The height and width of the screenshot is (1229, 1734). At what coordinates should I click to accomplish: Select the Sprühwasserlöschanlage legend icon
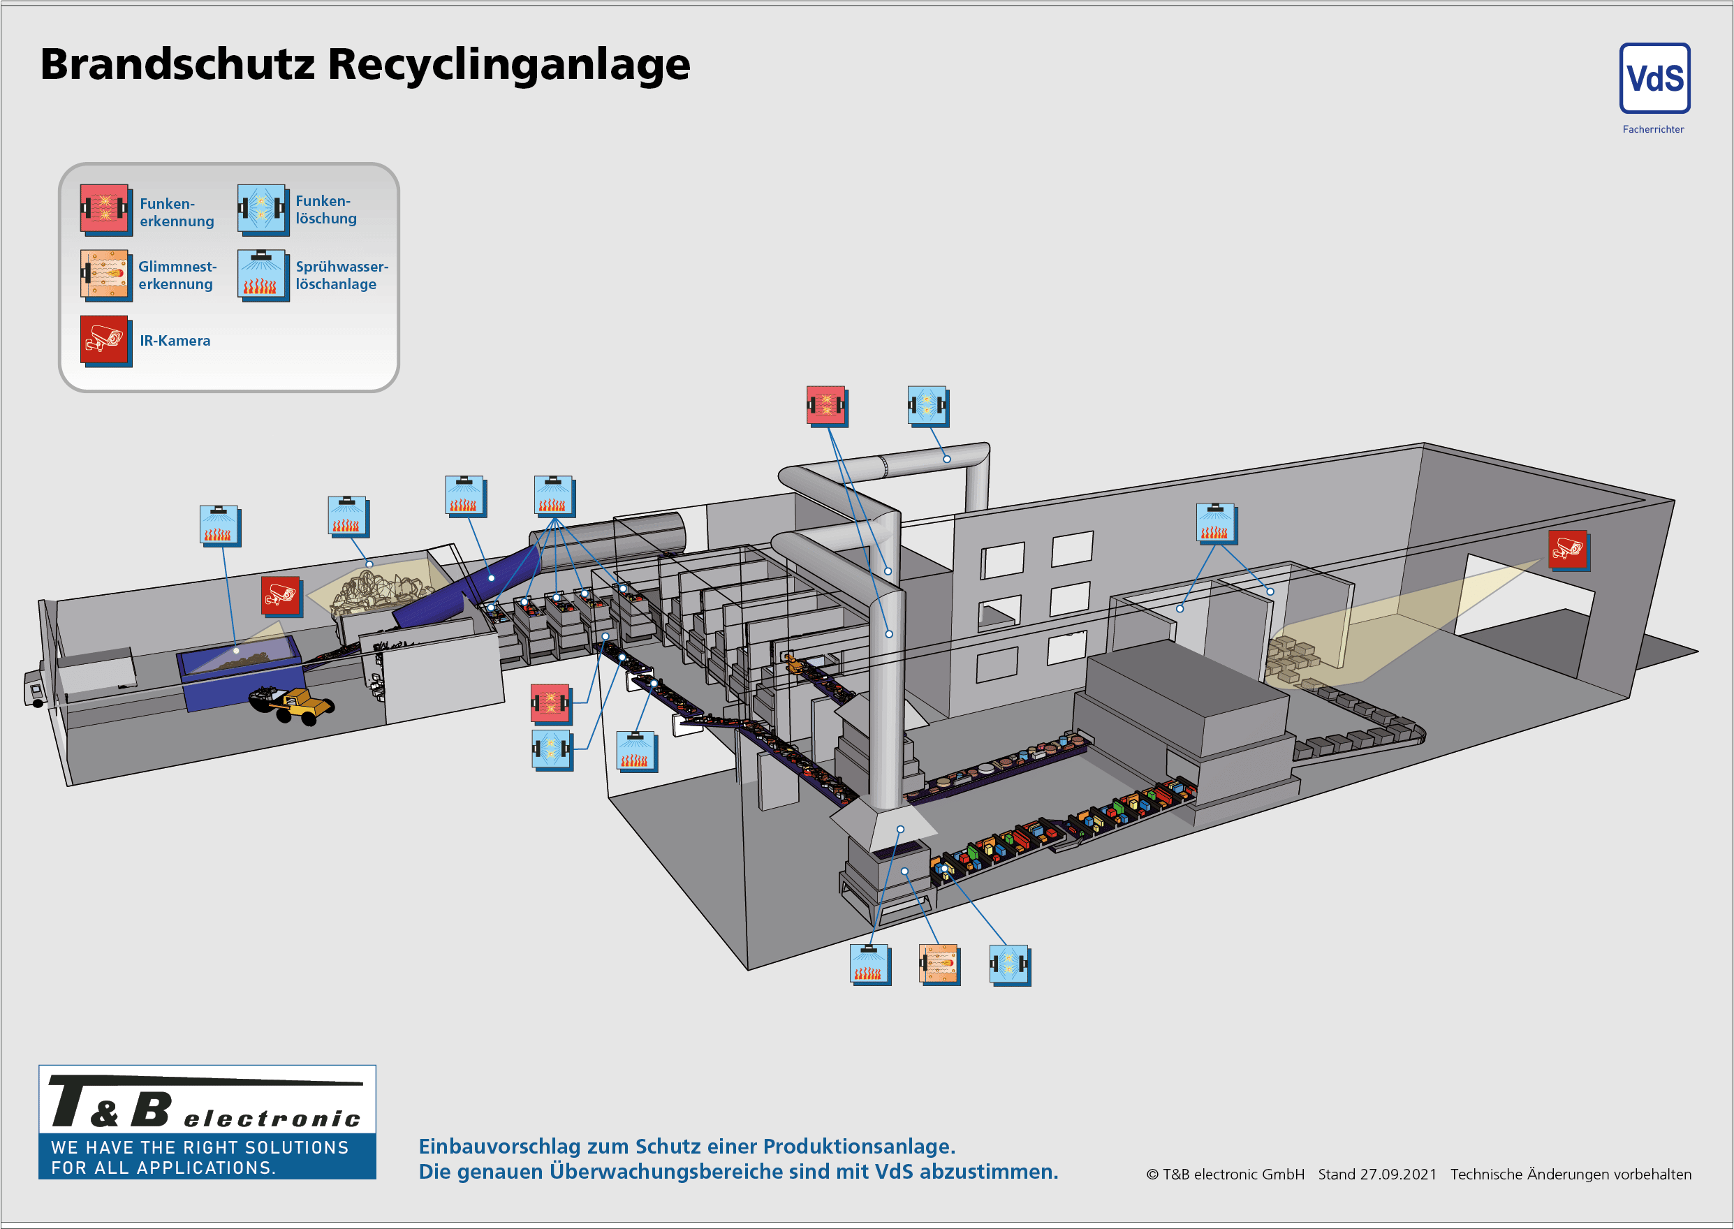tap(263, 275)
